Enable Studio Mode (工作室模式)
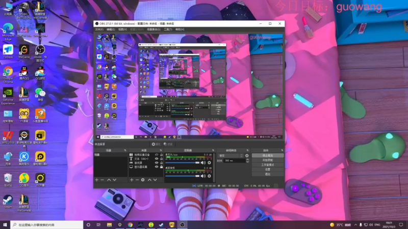The width and height of the screenshot is (408, 229). coord(267,165)
